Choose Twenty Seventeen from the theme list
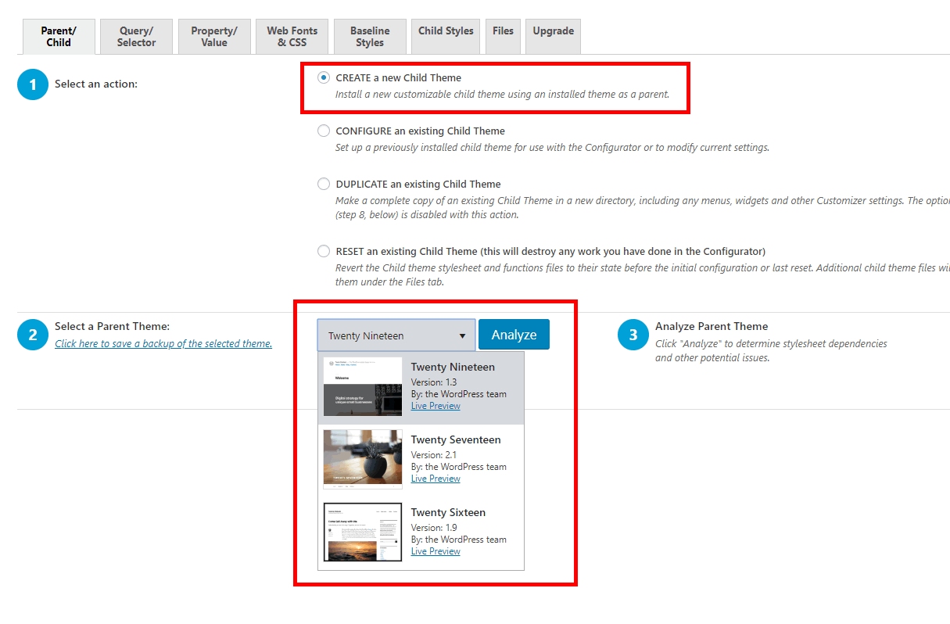 [x=455, y=440]
